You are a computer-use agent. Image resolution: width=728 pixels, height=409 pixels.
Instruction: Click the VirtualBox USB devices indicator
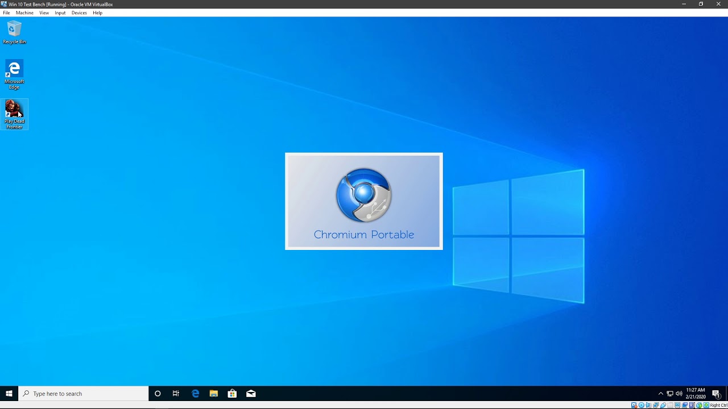[663, 405]
